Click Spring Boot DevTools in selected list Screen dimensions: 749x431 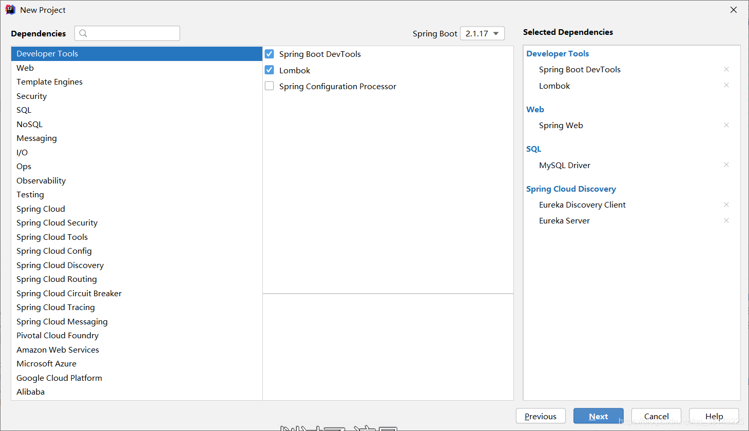point(580,69)
